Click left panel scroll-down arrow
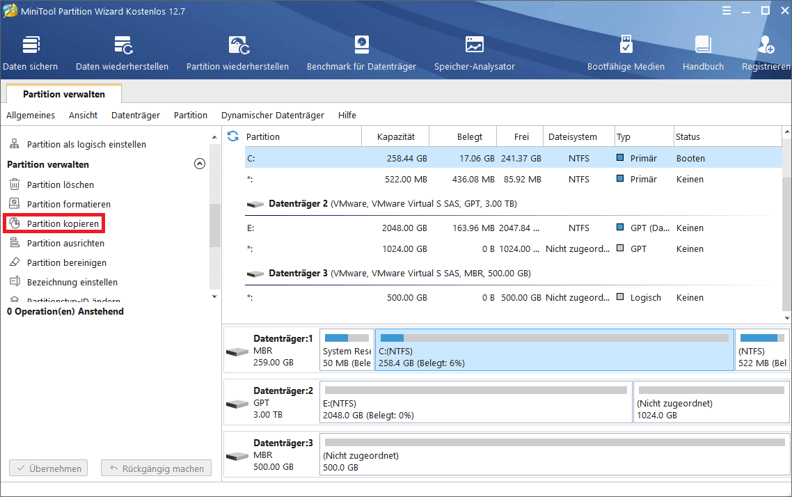This screenshot has width=792, height=497. 214,297
